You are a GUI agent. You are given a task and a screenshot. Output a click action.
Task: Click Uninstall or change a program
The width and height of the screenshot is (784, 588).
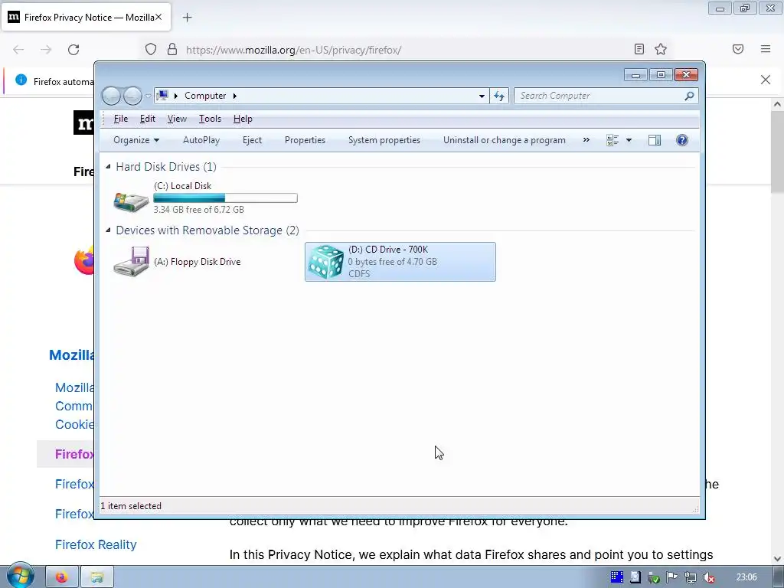point(504,140)
